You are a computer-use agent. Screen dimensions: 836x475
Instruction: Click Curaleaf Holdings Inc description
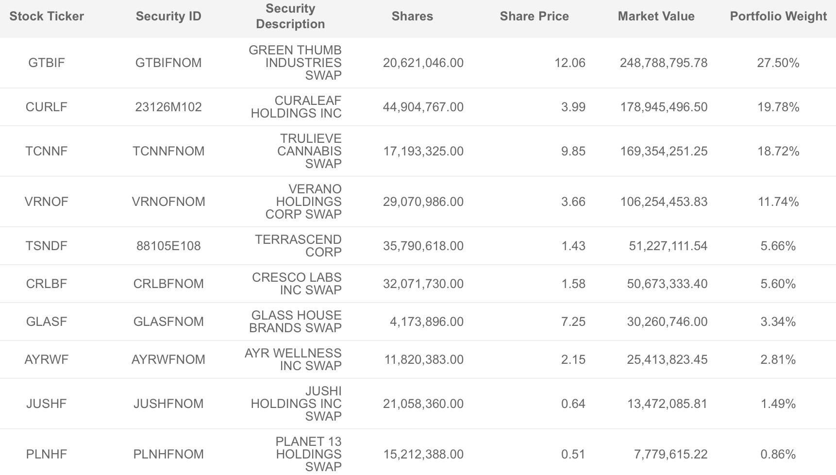pos(296,107)
